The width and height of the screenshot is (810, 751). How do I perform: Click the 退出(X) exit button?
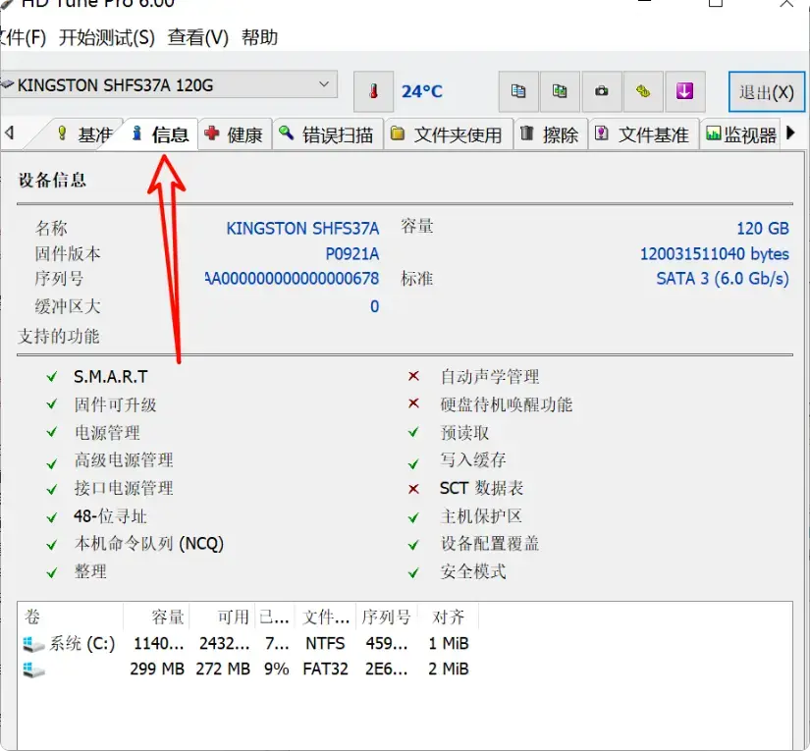coord(766,91)
